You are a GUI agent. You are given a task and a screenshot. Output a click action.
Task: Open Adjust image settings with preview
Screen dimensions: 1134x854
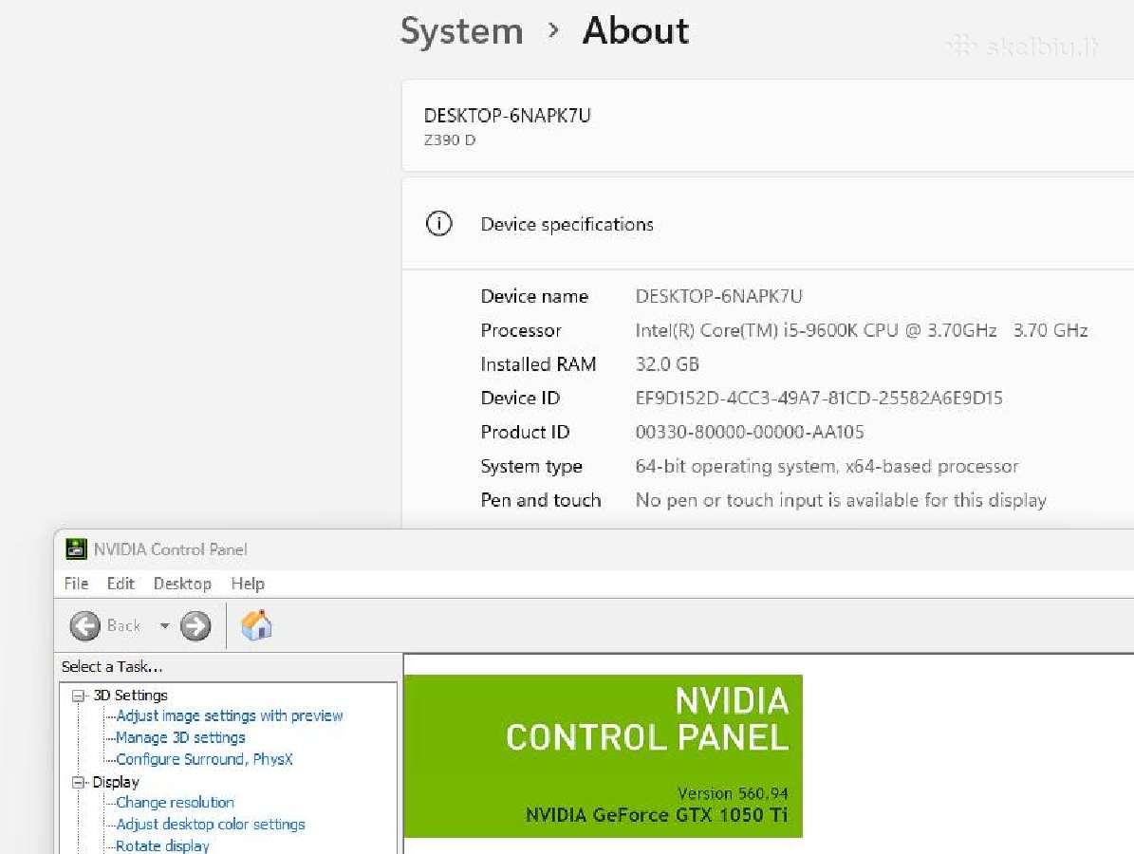pos(230,715)
